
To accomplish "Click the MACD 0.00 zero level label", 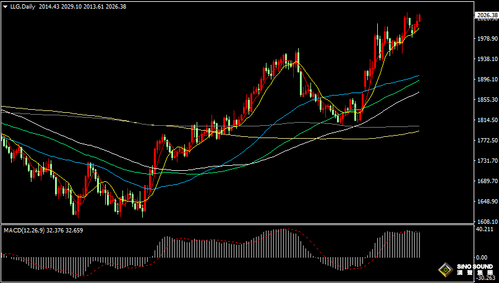I will point(482,257).
